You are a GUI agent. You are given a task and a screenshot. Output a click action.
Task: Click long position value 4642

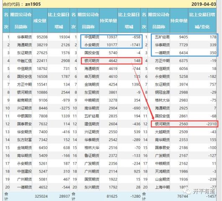pyautogui.click(x=113, y=61)
